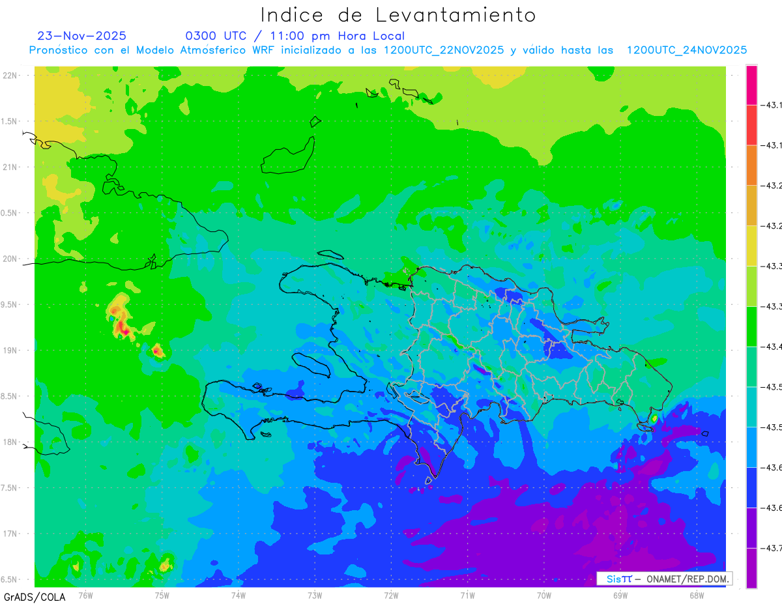Click the magenta-pink swatch atop the color bar
The width and height of the screenshot is (782, 604).
click(x=751, y=85)
